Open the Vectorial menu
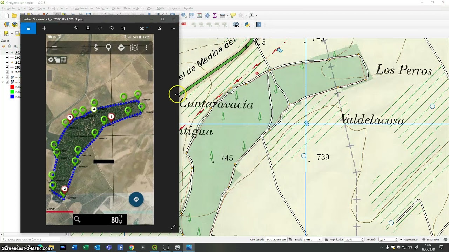This screenshot has width=449, height=252. point(102,8)
